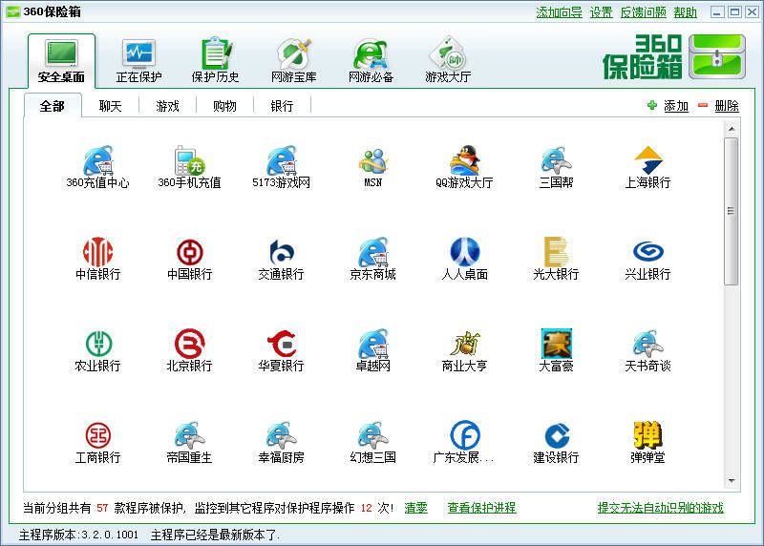Click the scrollbar up arrow
The height and width of the screenshot is (546, 764).
pos(732,129)
